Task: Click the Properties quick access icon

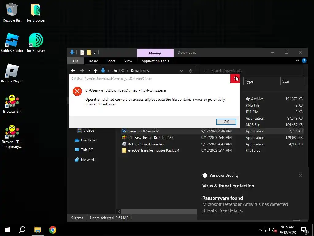Action: click(x=82, y=53)
